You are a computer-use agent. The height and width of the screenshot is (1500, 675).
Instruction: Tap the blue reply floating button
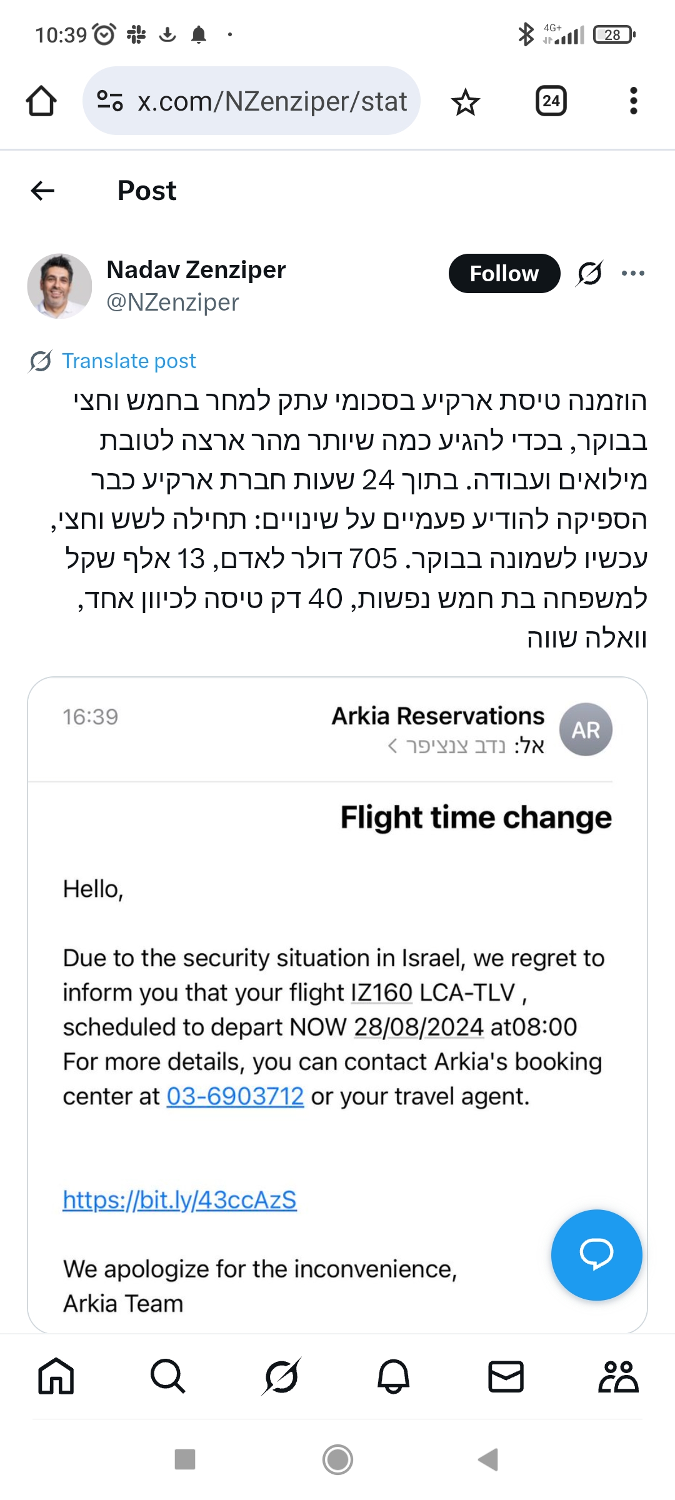click(x=596, y=1255)
